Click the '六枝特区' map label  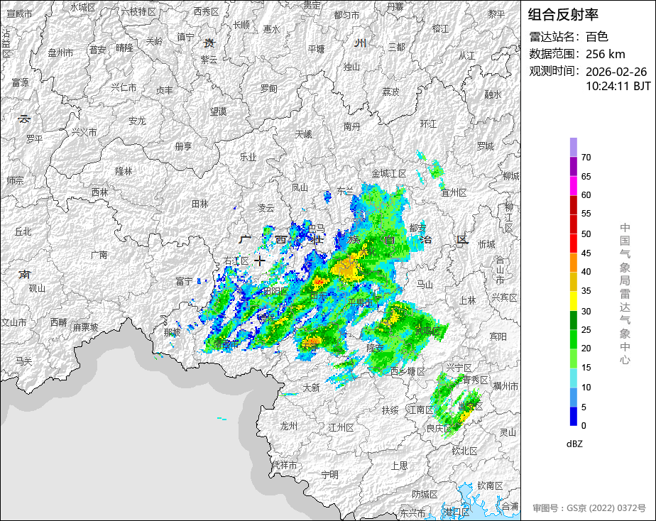click(138, 11)
